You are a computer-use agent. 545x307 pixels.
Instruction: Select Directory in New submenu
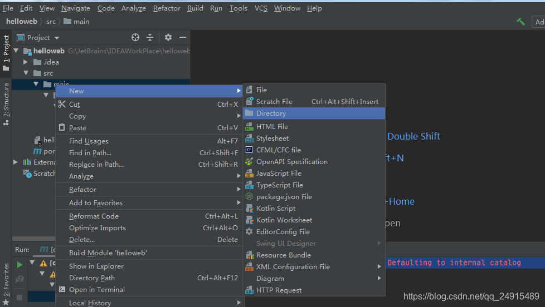click(x=314, y=113)
